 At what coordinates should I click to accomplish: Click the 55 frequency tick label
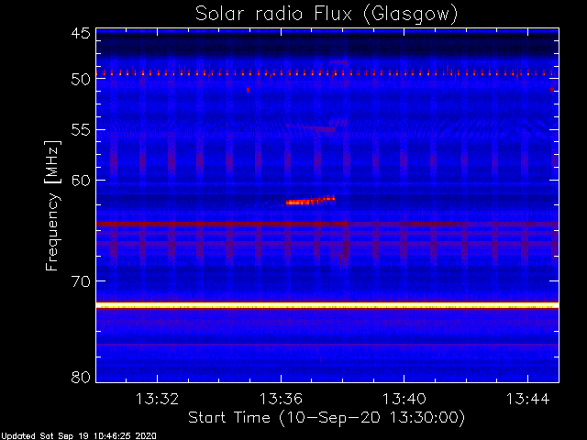coord(81,130)
